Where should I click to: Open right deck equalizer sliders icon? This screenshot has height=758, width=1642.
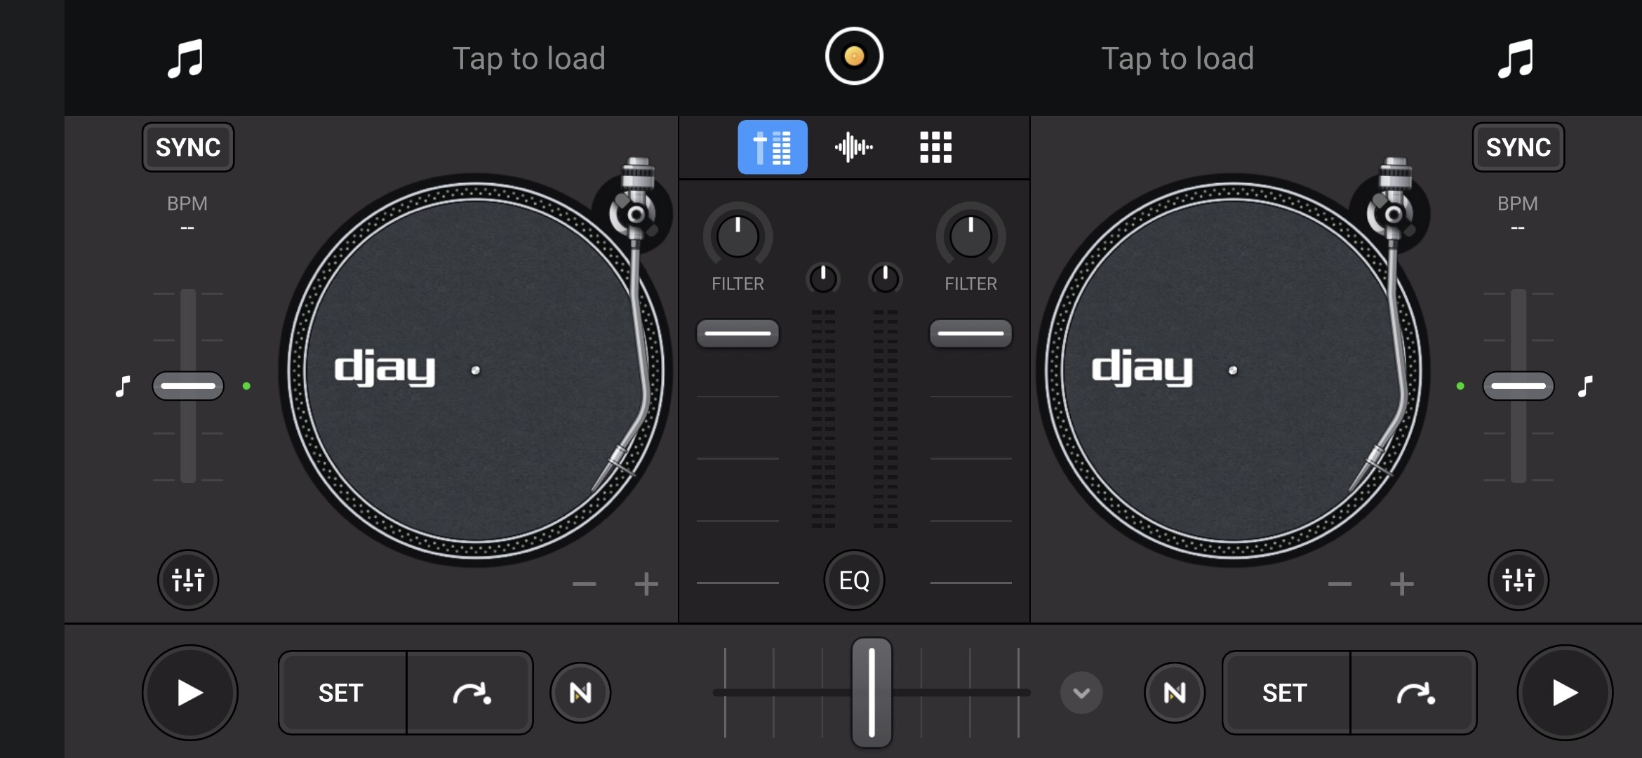(x=1518, y=580)
